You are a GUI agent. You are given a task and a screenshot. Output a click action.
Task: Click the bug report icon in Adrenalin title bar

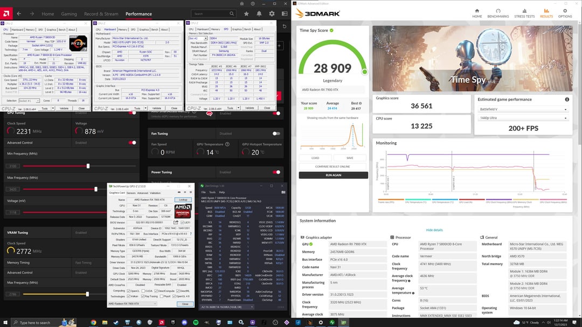point(241,3)
